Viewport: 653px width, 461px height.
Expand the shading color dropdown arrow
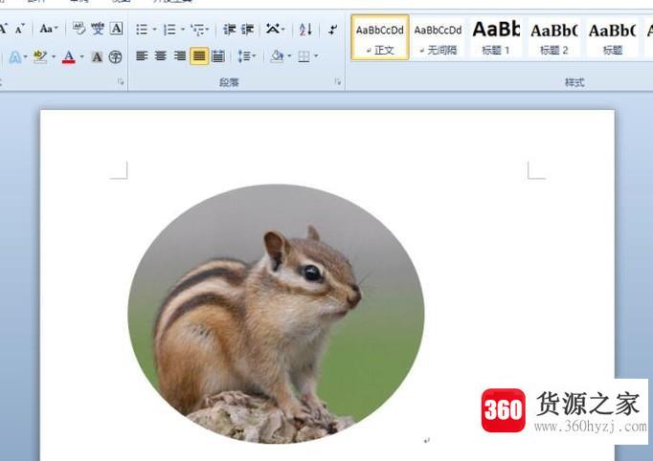pos(289,55)
